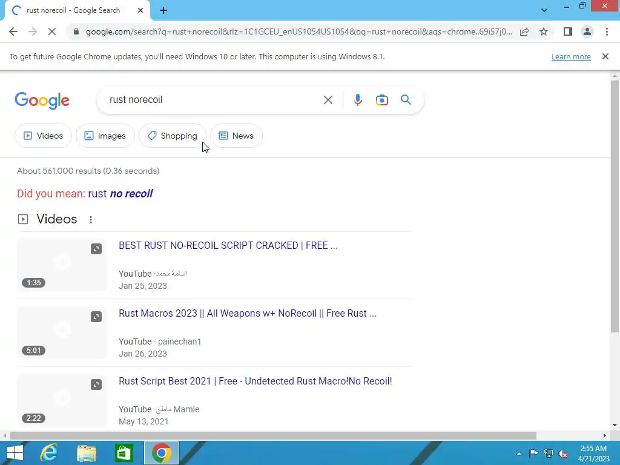Filter results by Images
The height and width of the screenshot is (465, 620).
105,136
